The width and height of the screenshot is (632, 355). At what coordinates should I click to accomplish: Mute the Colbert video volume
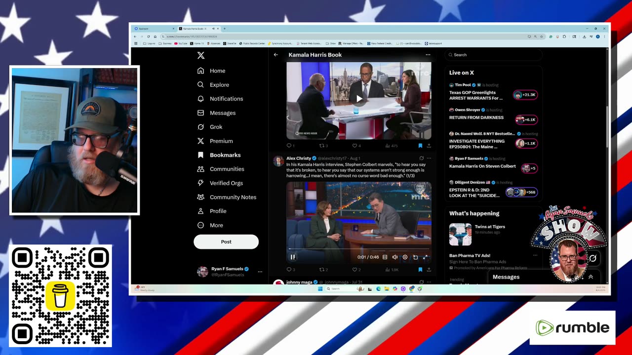395,257
